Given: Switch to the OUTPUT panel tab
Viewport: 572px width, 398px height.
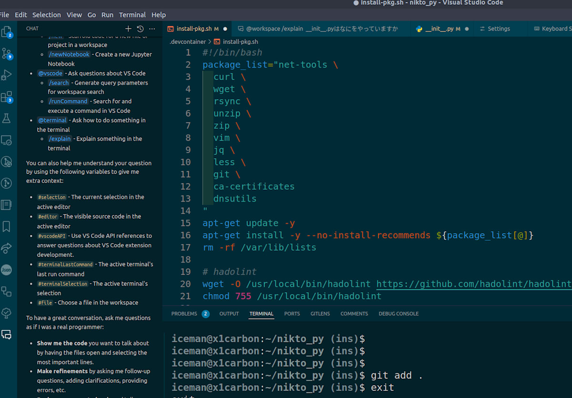Looking at the screenshot, I should [x=229, y=314].
